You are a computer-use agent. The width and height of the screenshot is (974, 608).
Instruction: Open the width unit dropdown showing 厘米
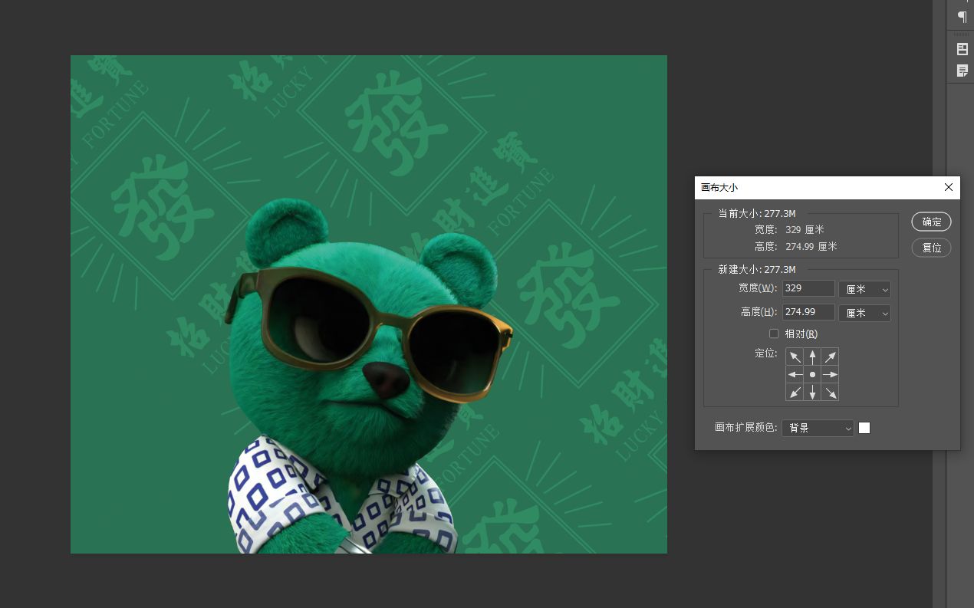tap(864, 289)
